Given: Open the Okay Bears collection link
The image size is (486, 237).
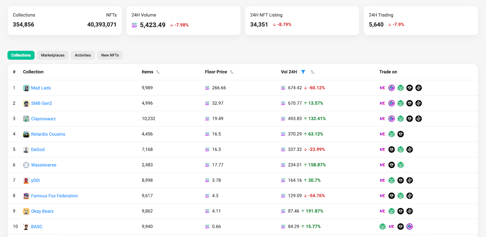Looking at the screenshot, I should (x=42, y=211).
